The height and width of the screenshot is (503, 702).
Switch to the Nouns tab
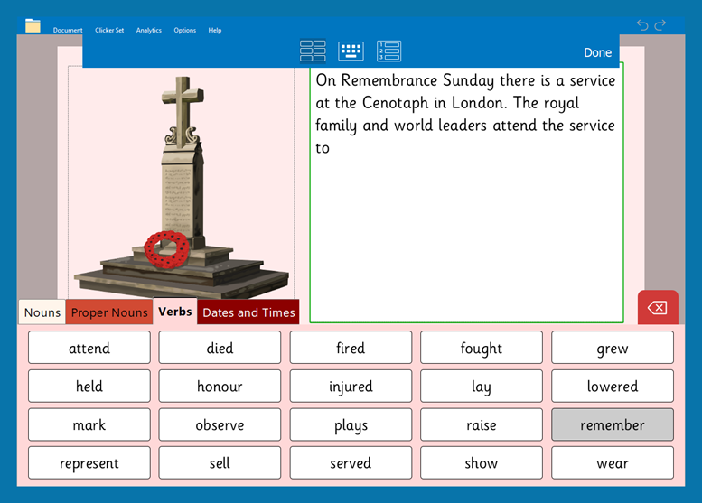(42, 312)
